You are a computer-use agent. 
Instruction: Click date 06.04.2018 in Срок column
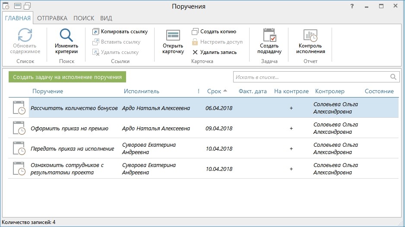pyautogui.click(x=219, y=108)
